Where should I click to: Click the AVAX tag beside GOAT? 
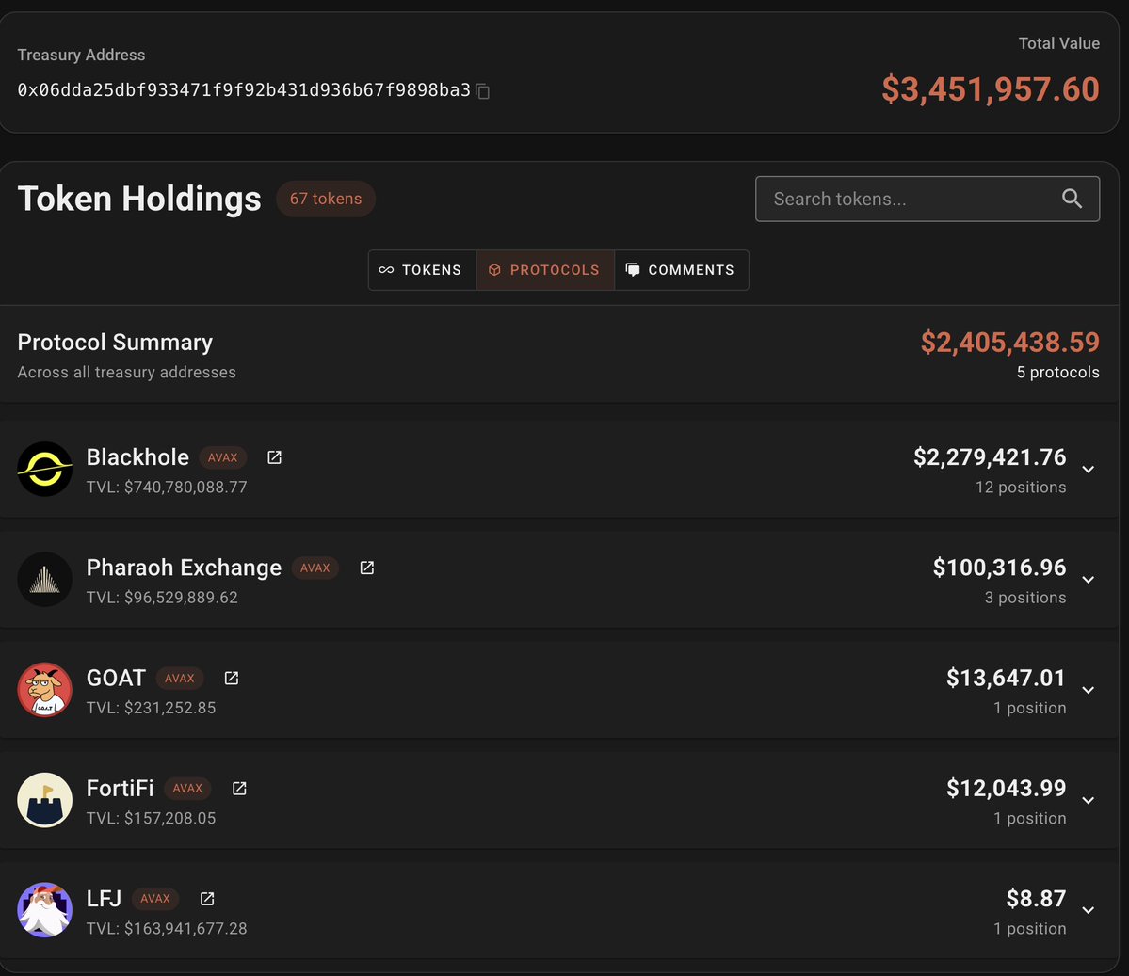[x=179, y=678]
